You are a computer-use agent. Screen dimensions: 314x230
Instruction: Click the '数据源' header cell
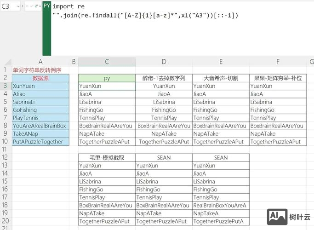(40, 78)
